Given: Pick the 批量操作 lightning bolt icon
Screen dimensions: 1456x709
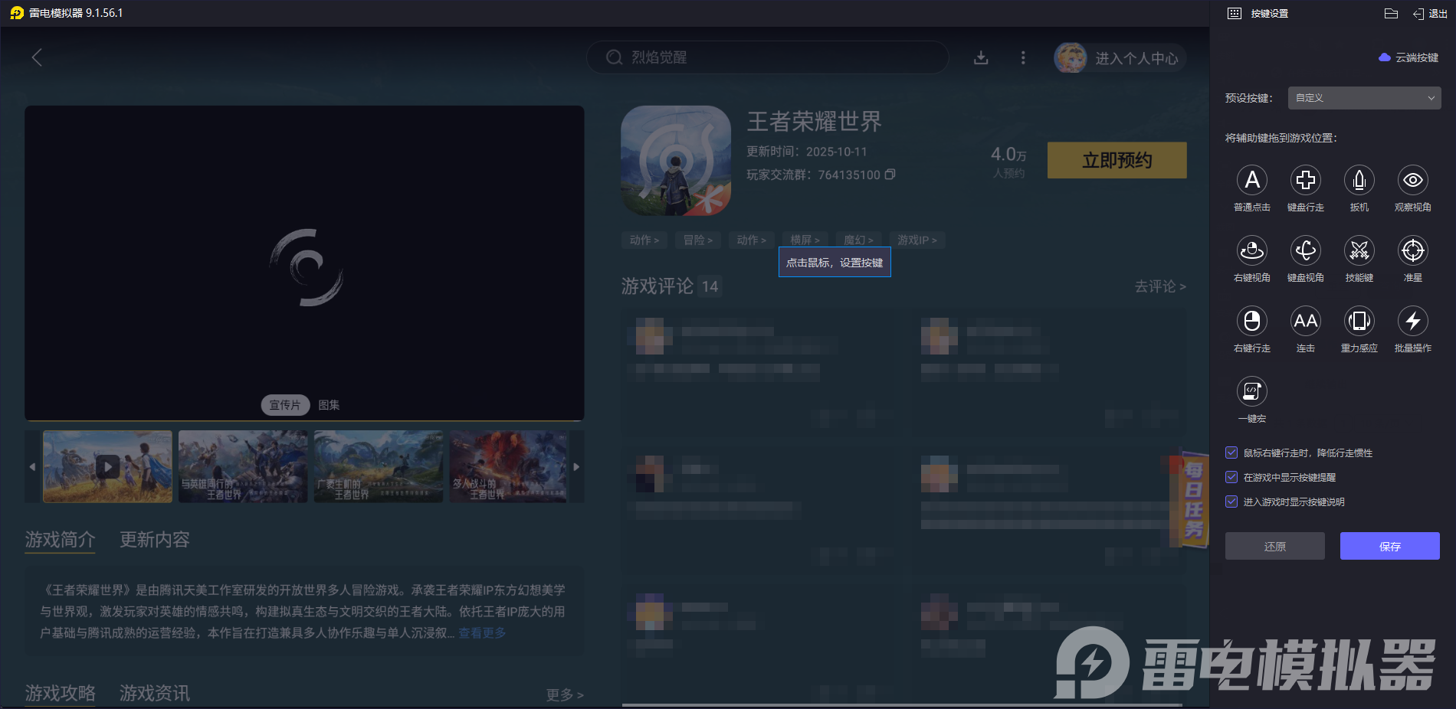Looking at the screenshot, I should pos(1413,321).
